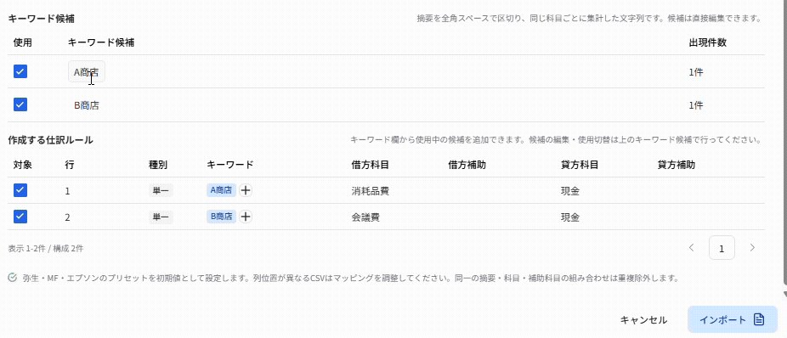
Task: Click the B商店 keyword tag in row 2
Action: click(221, 217)
